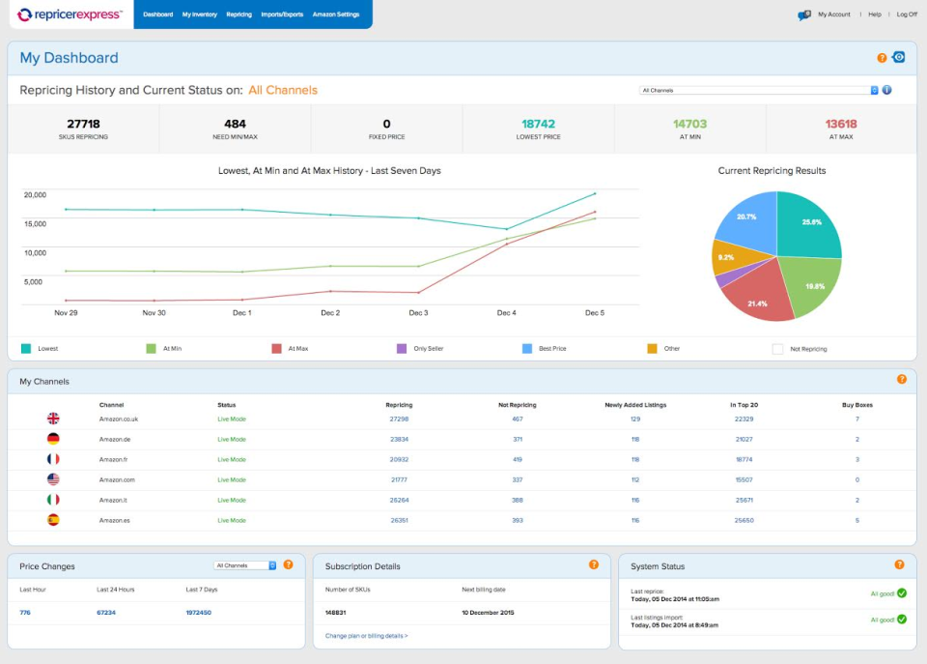Open the Price Changes channel dropdown
This screenshot has width=927, height=664.
coord(245,565)
